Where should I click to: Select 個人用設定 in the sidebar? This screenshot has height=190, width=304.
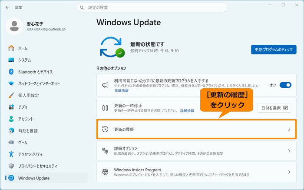pos(29,95)
